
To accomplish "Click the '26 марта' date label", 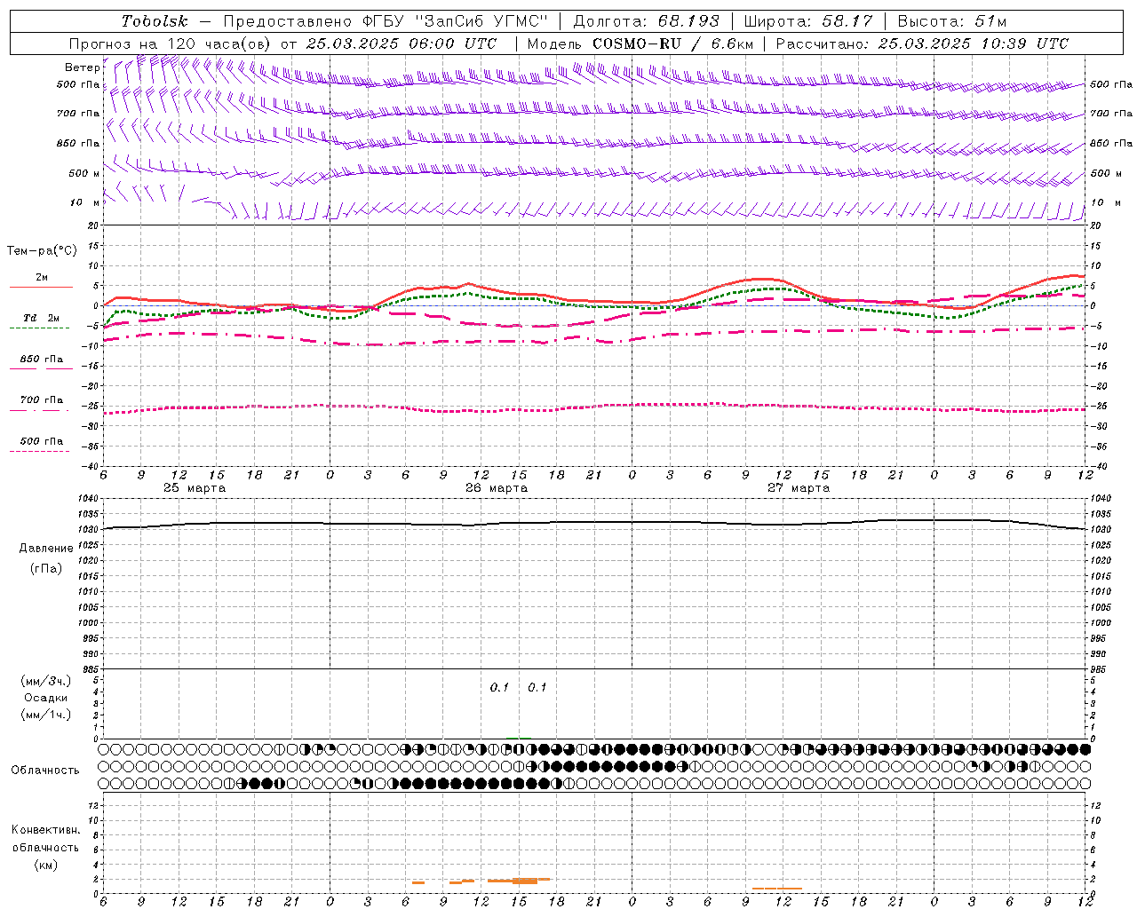I will (497, 488).
